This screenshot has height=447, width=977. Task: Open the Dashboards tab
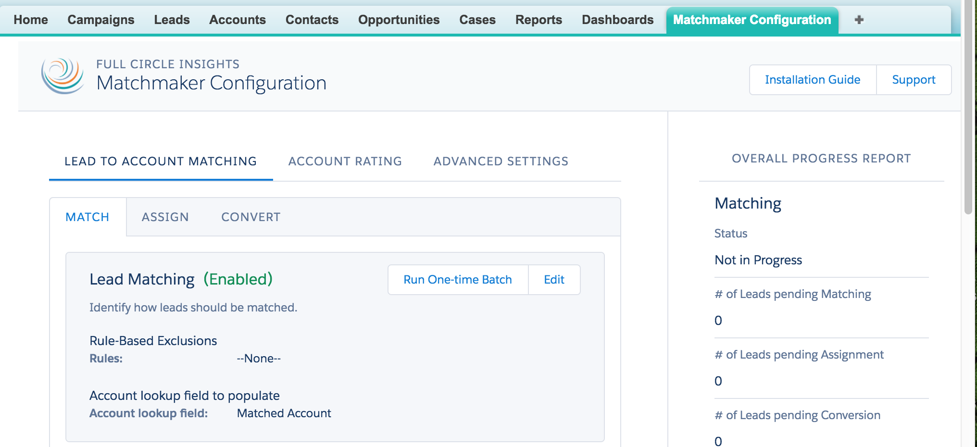point(618,20)
